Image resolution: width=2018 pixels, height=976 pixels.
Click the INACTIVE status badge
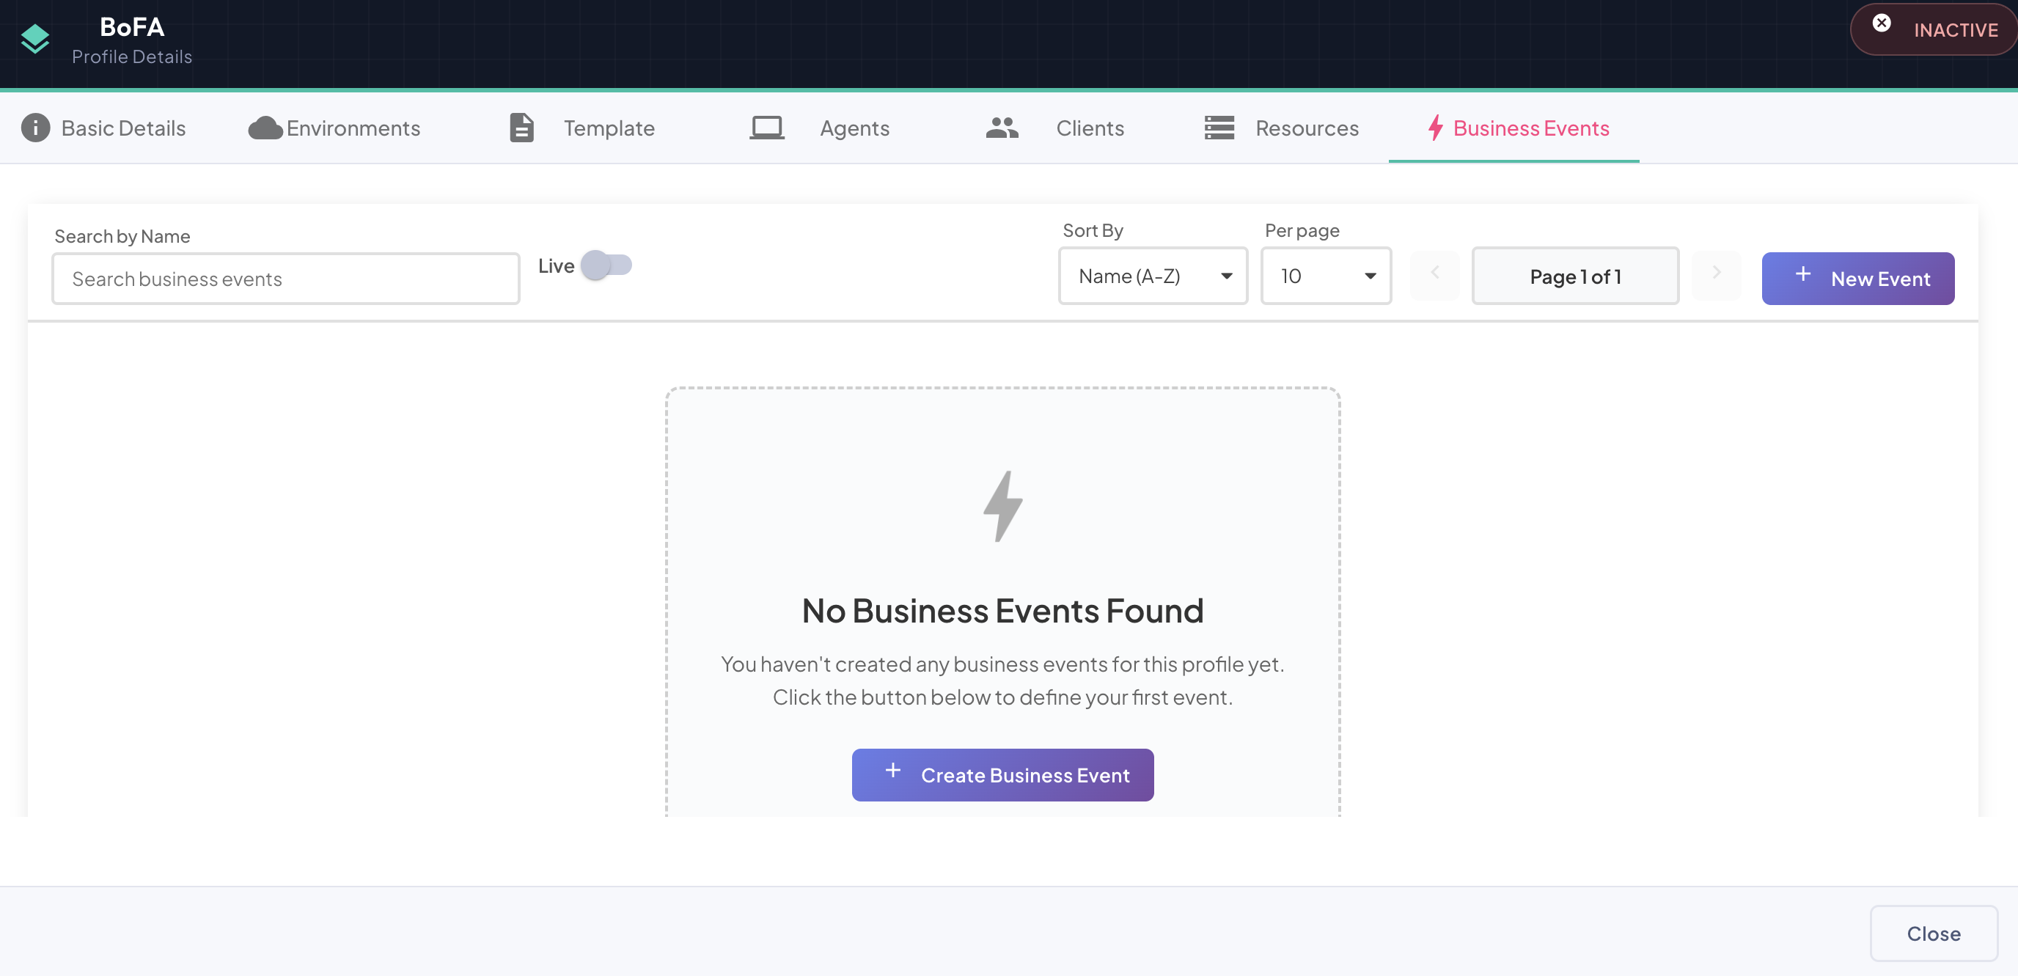coord(1934,30)
